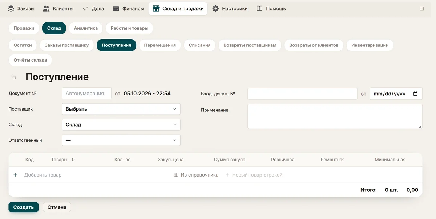Viewport: 436px width, 219px height.
Task: Open the Заказы поставщику subtab
Action: tap(67, 45)
